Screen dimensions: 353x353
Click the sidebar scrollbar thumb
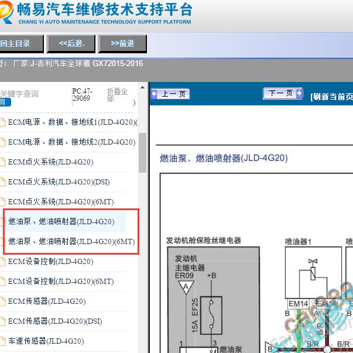142,153
